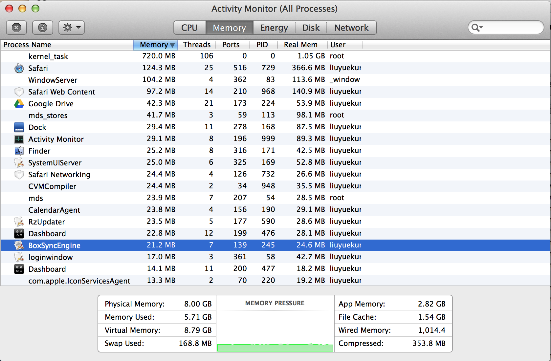This screenshot has width=551, height=361.
Task: Open the gear actions menu
Action: click(x=72, y=28)
